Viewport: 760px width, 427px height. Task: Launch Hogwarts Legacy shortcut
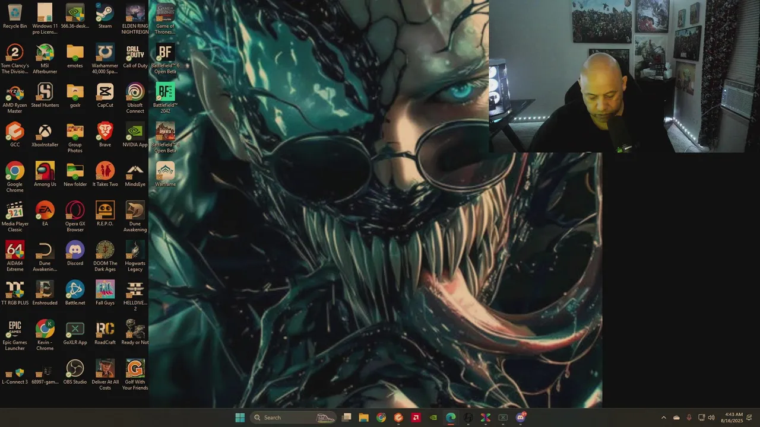pyautogui.click(x=135, y=257)
